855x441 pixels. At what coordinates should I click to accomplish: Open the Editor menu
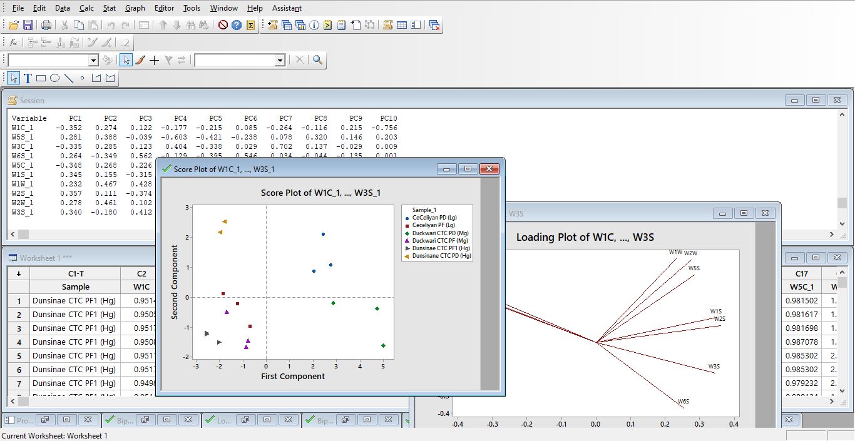165,8
